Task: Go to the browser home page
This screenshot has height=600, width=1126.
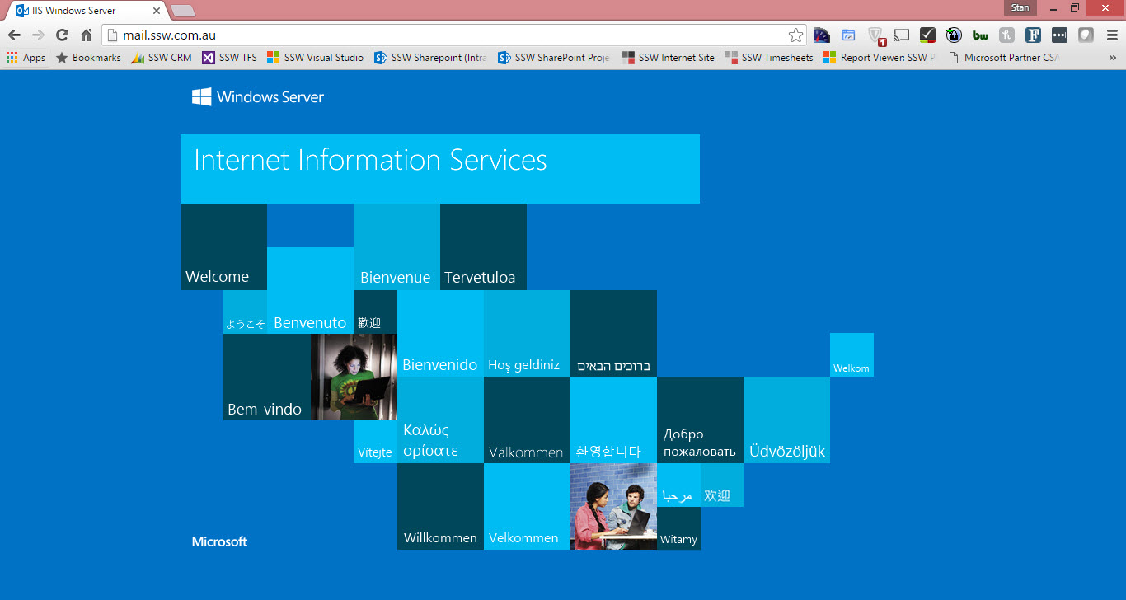Action: (86, 35)
